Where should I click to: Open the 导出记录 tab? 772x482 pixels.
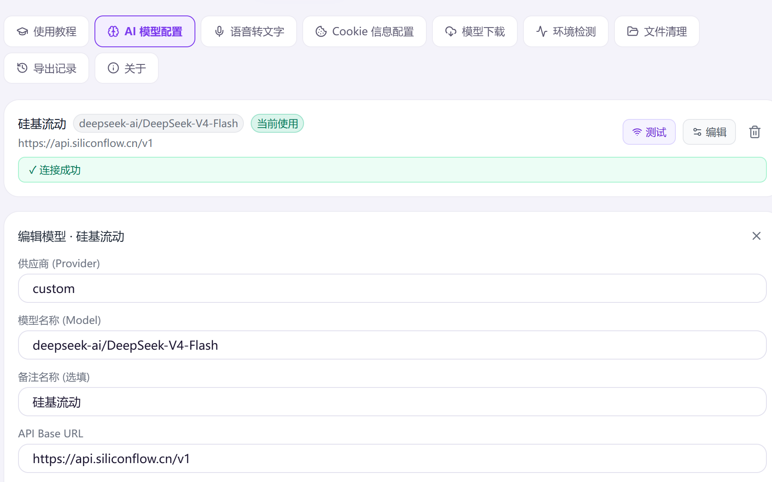[46, 68]
